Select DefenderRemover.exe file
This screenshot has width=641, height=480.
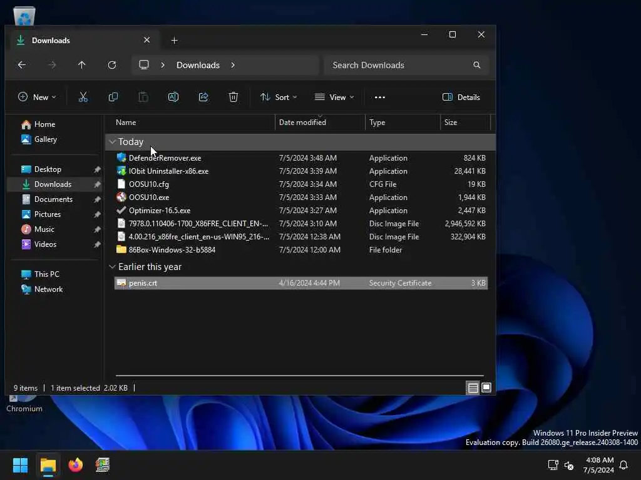click(301, 158)
